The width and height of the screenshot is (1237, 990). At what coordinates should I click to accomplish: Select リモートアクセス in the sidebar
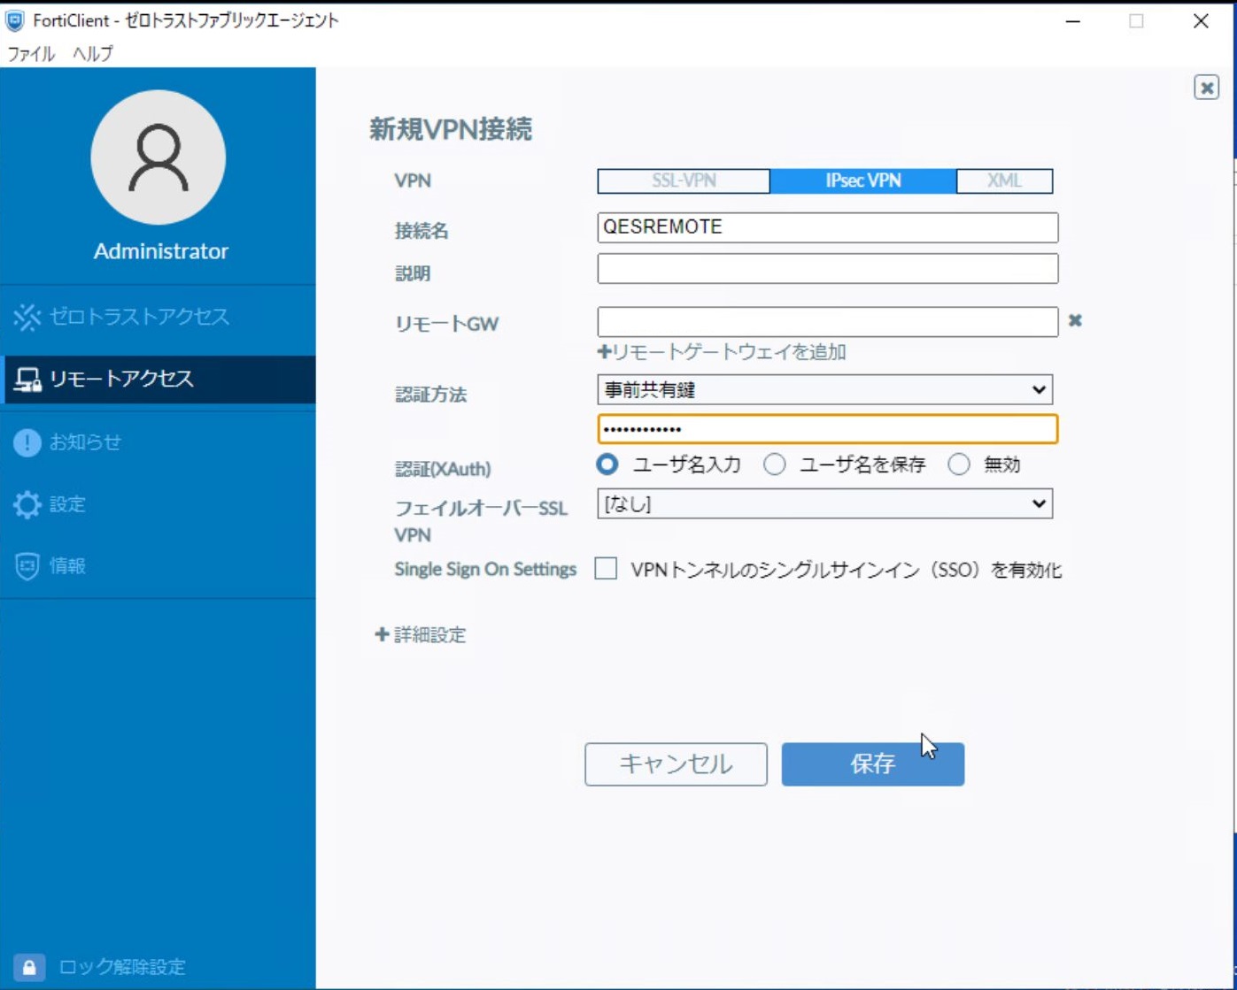[158, 379]
